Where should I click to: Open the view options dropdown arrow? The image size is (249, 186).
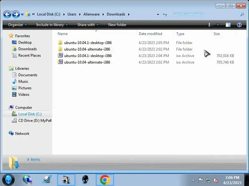[x=218, y=25]
